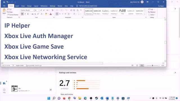The width and height of the screenshot is (180, 101).
Task: Apply red font color
Action: (51, 14)
